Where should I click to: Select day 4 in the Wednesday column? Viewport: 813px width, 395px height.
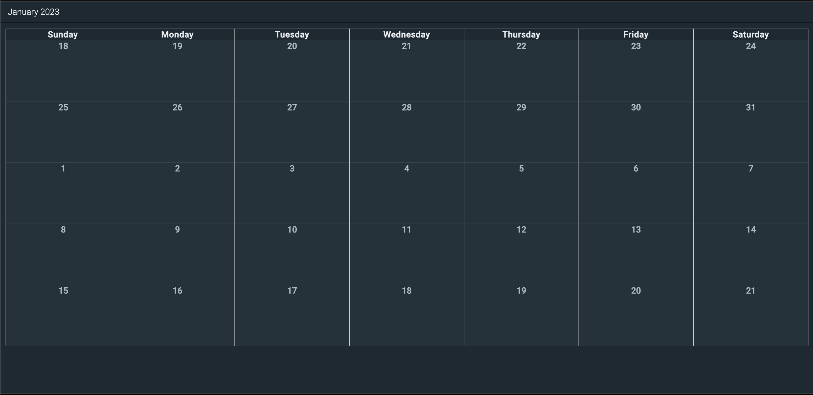coord(407,168)
